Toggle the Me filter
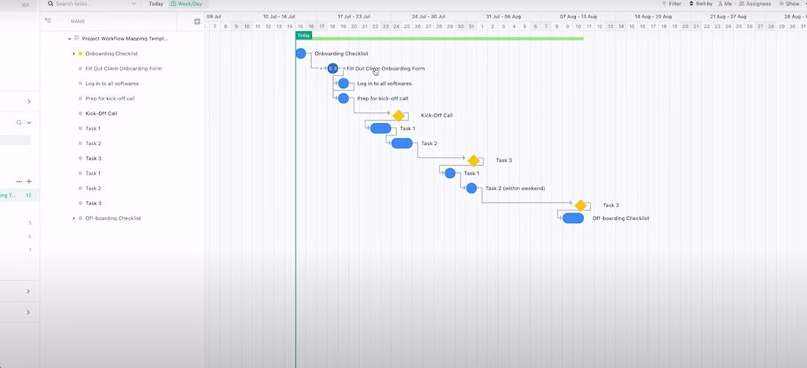This screenshot has height=368, width=807. pos(725,4)
